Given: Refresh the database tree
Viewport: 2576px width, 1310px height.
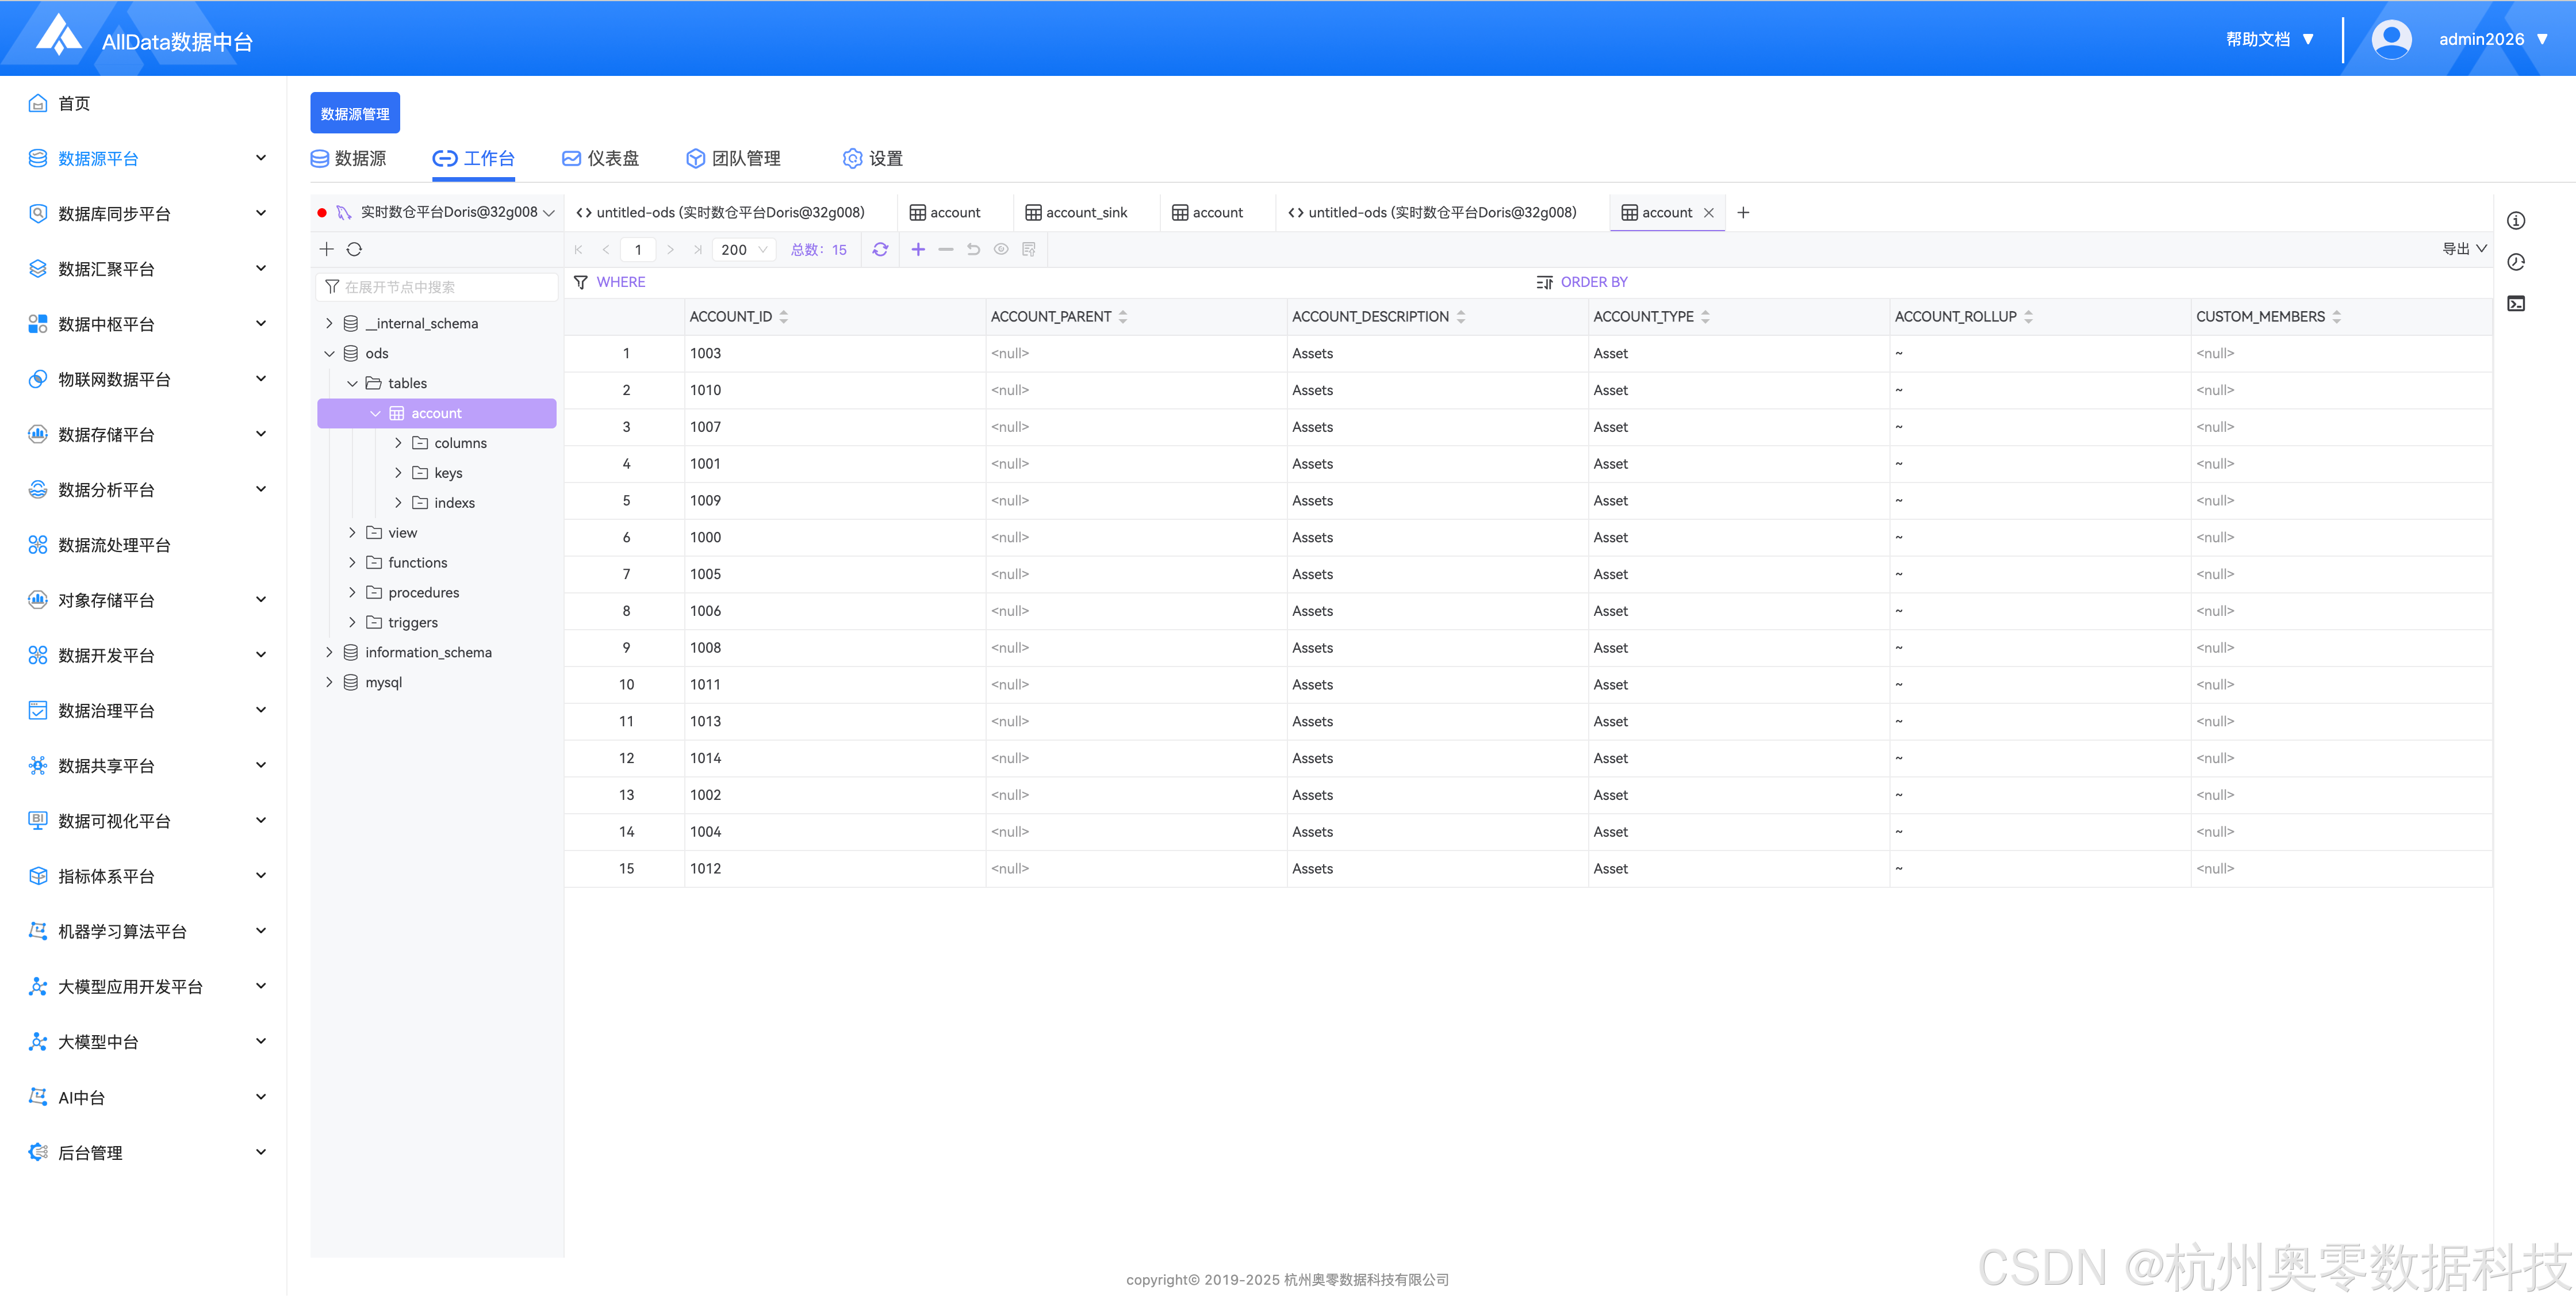Looking at the screenshot, I should [354, 250].
